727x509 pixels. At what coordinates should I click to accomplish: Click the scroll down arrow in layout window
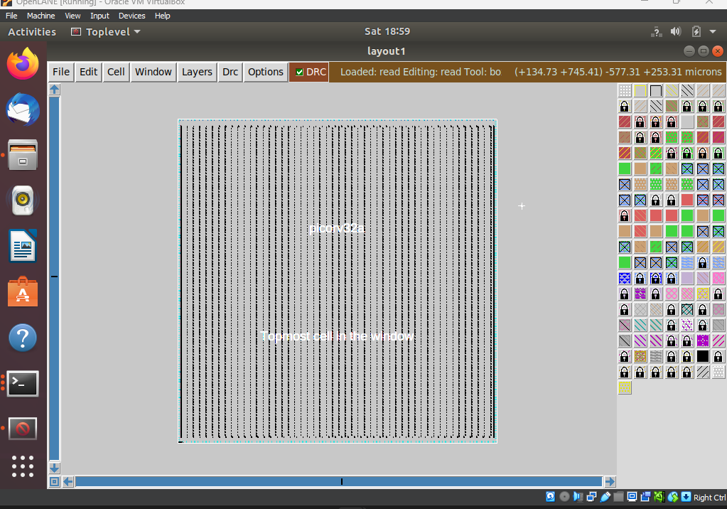click(x=54, y=468)
